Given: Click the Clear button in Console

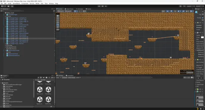Looking at the screenshot, I should click(x=58, y=78).
